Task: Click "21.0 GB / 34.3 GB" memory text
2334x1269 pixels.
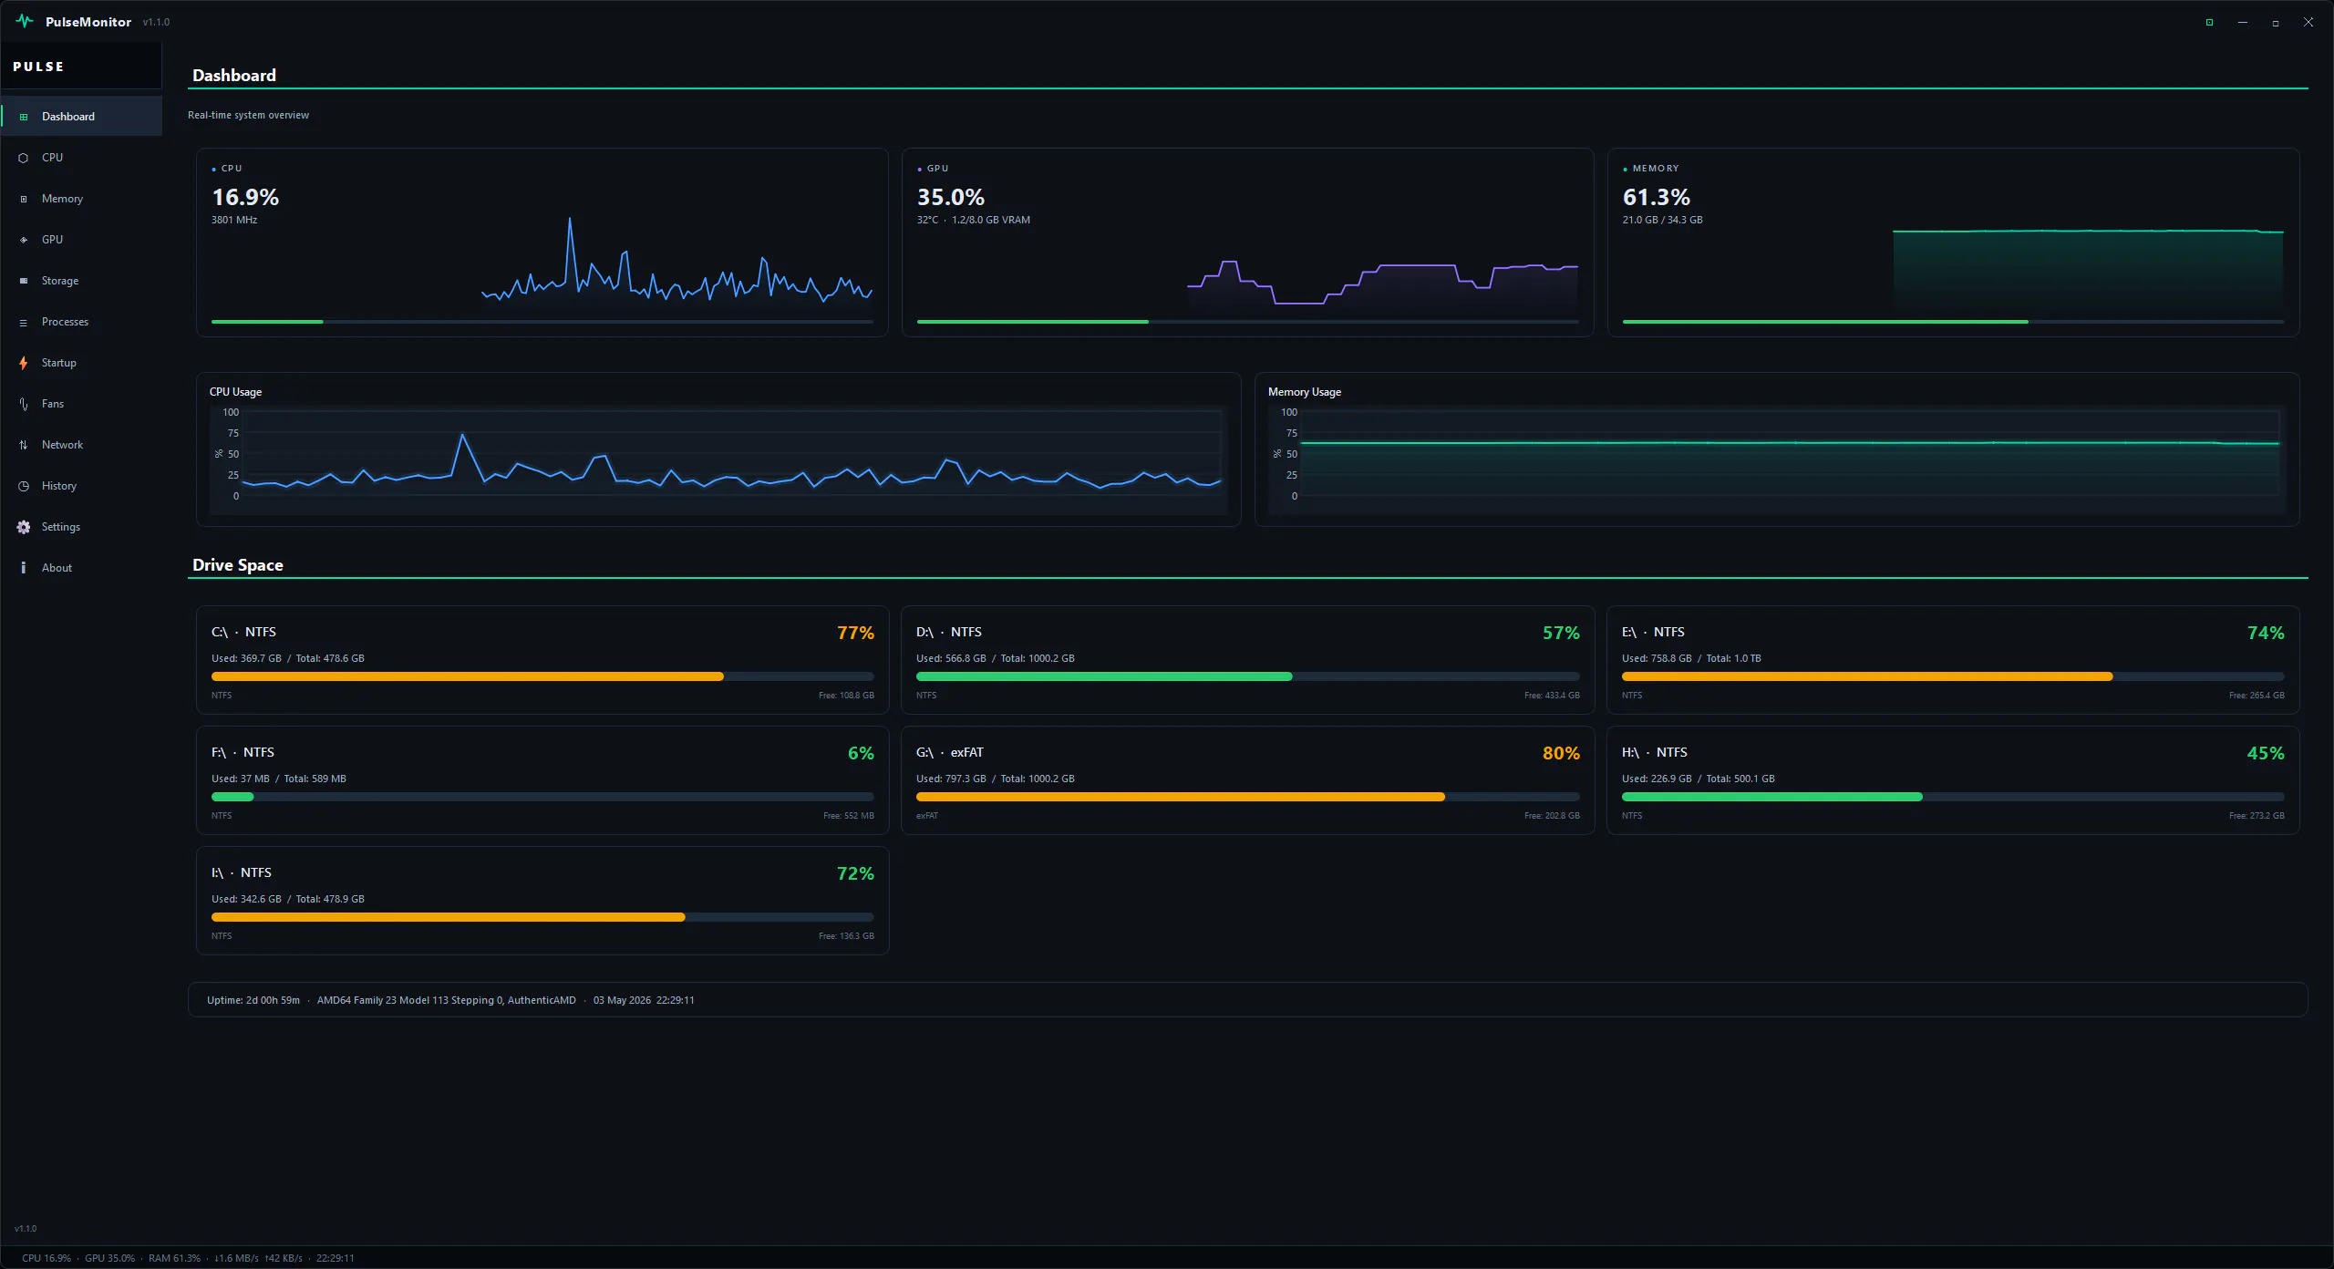Action: (1662, 220)
